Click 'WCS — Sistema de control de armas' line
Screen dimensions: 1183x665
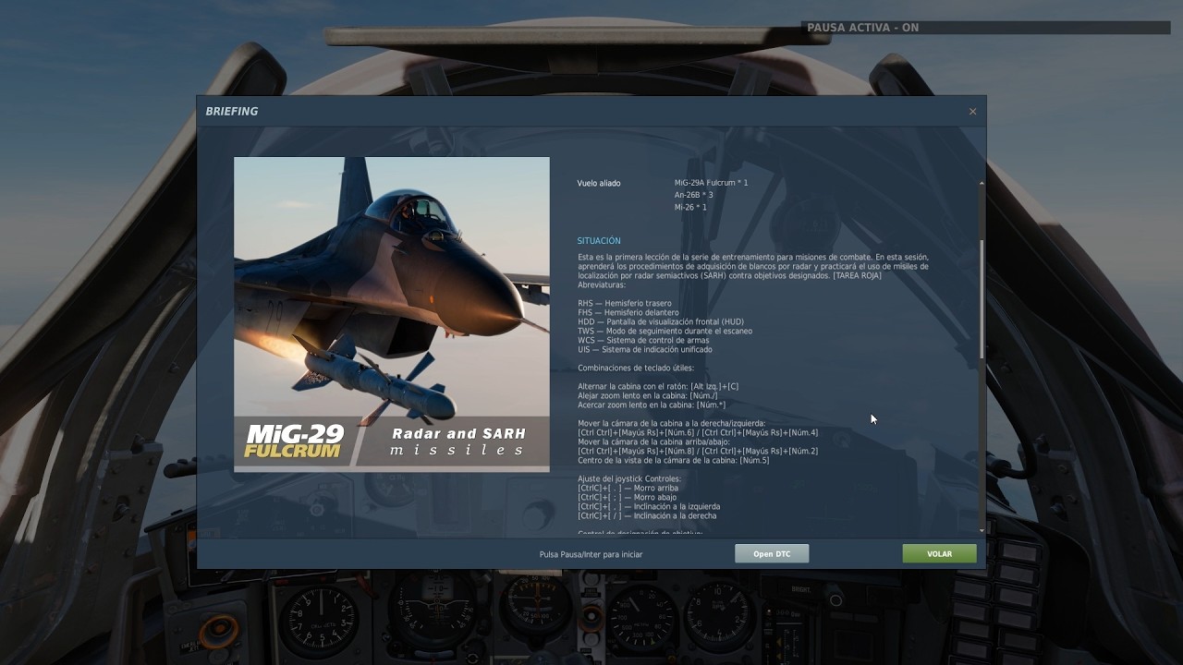tap(643, 340)
